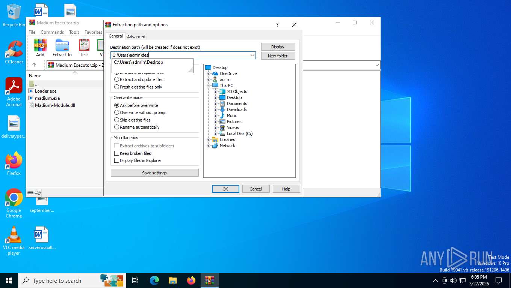Click the Save settings button
The height and width of the screenshot is (288, 511).
[154, 173]
